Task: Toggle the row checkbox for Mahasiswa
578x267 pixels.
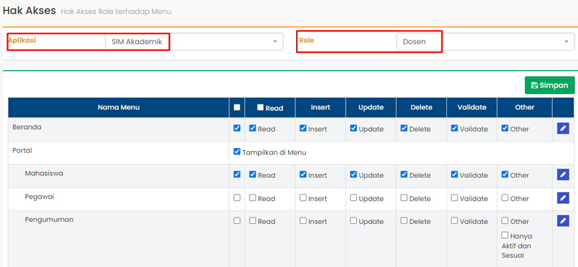Action: click(x=237, y=174)
